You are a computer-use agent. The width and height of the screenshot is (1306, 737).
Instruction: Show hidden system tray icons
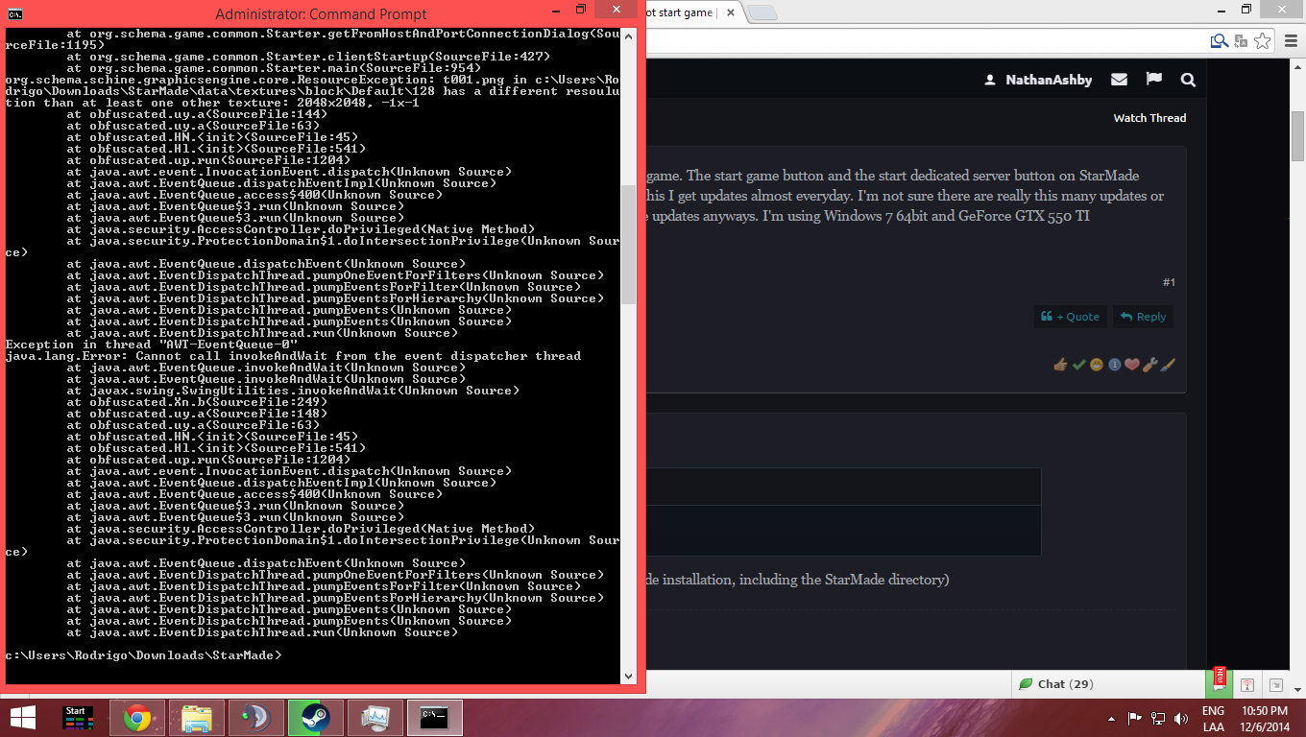(1113, 718)
